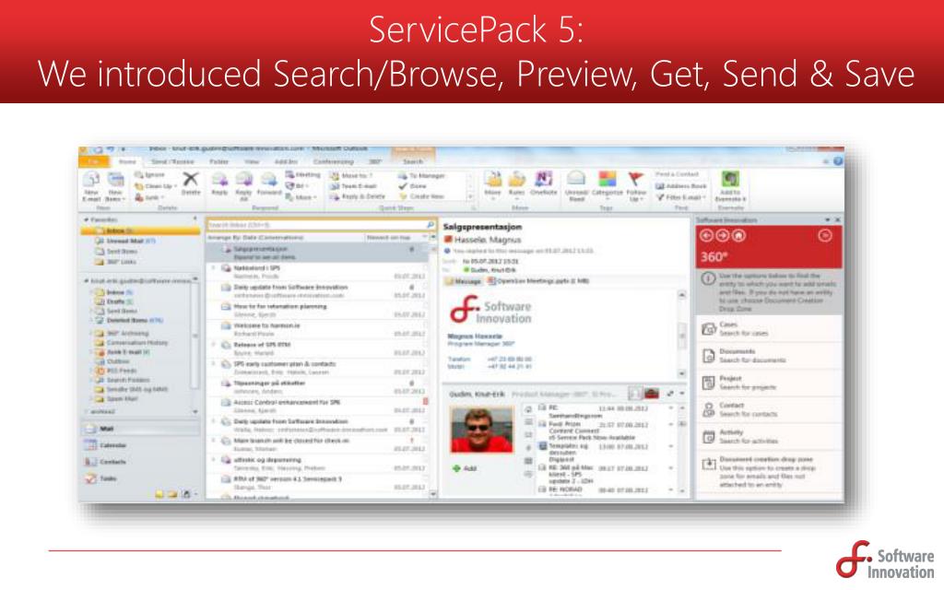Open the Filter E-mail dropdown
The height and width of the screenshot is (590, 944).
tap(681, 197)
